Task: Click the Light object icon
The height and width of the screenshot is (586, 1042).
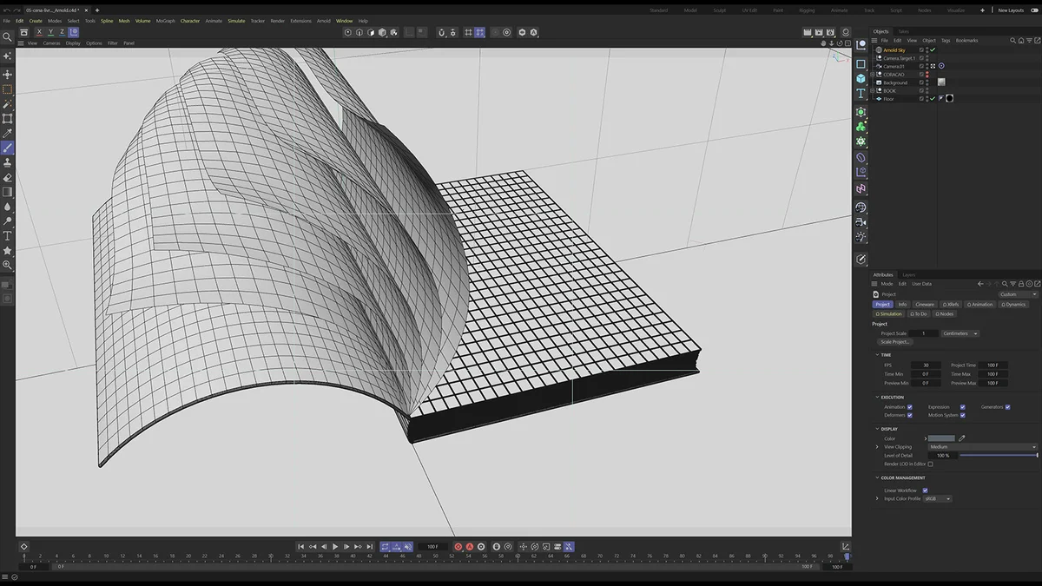Action: coord(861,236)
